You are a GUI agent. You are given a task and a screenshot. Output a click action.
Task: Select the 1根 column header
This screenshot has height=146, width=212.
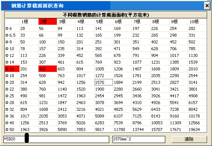(29, 22)
